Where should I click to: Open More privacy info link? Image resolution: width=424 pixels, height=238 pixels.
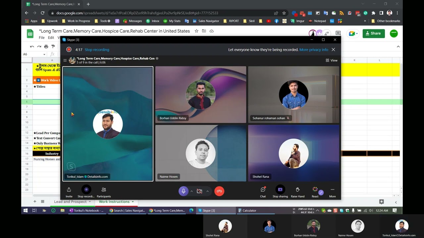[x=314, y=50]
